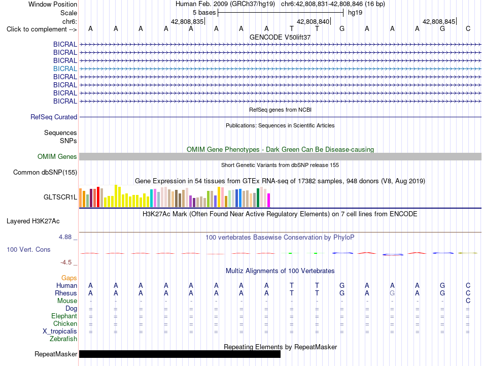Click 'Publications: Sequences in Scientific Articles' title
Image resolution: width=482 pixels, height=366 pixels.
(x=280, y=125)
